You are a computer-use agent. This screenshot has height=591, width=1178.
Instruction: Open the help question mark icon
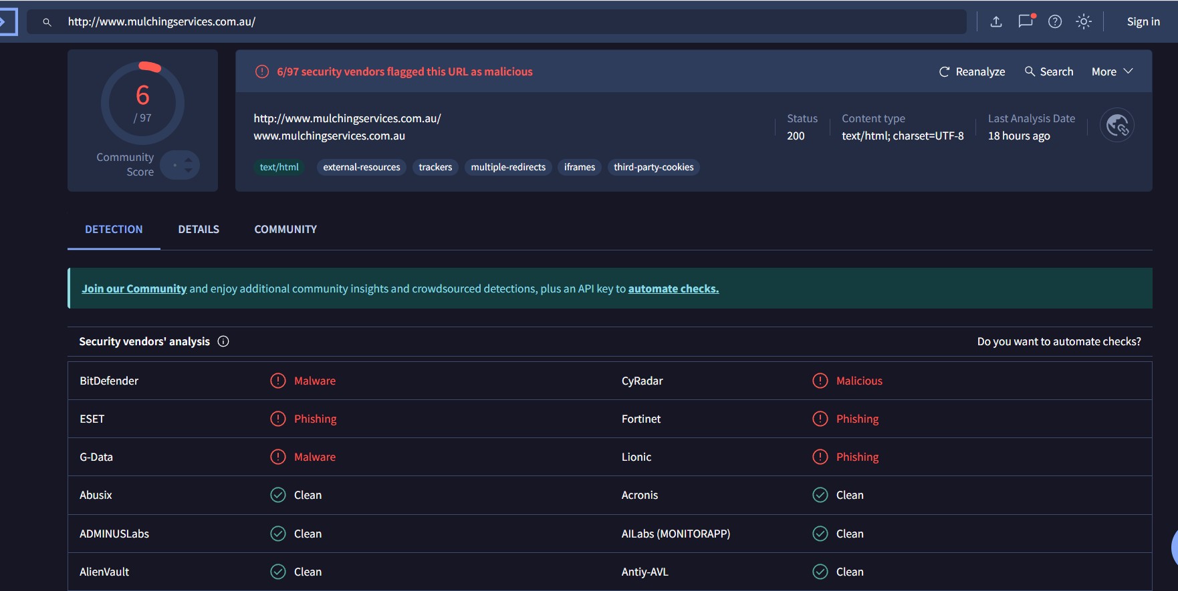(x=1055, y=21)
